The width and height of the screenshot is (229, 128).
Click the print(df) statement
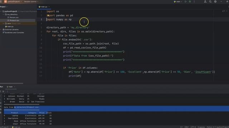click(x=75, y=76)
